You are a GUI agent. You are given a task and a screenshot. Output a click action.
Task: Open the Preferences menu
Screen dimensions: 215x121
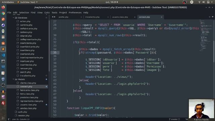pos(75,12)
